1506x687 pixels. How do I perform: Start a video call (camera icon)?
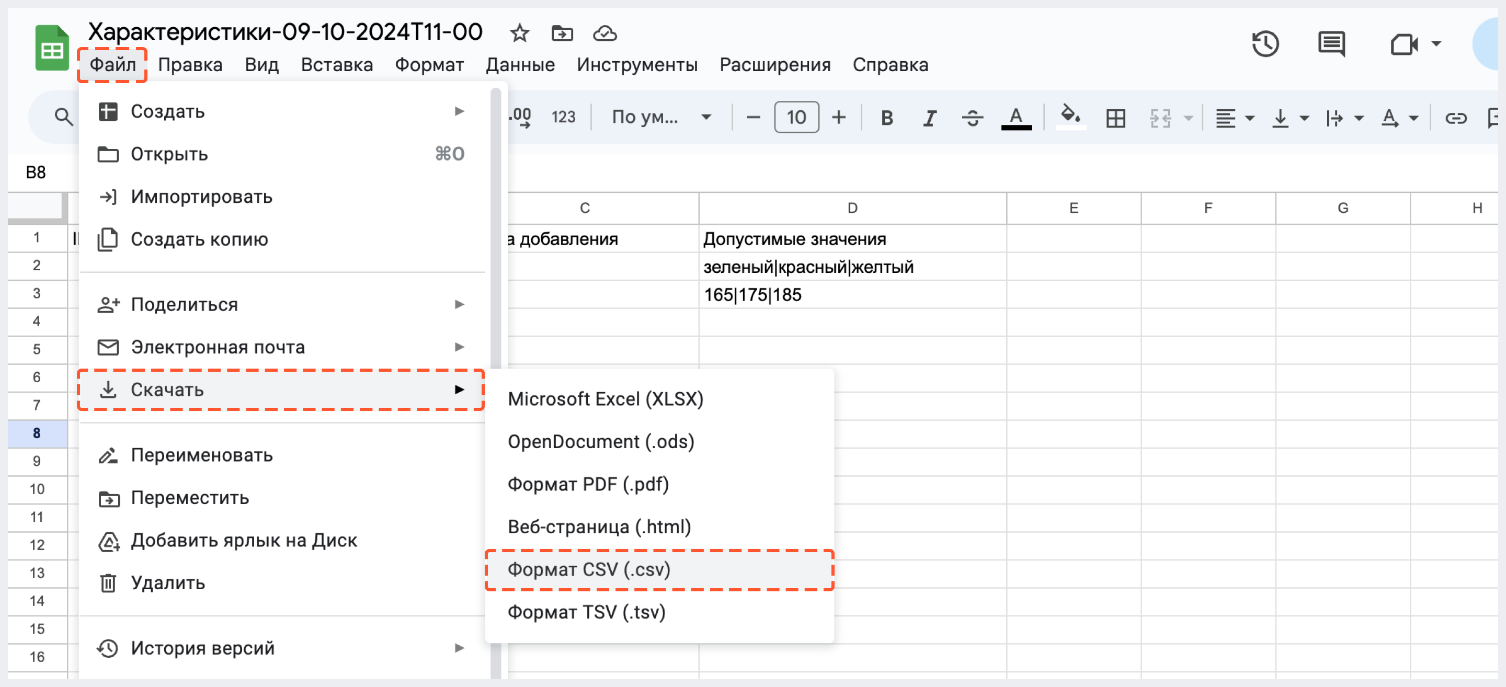pos(1403,44)
